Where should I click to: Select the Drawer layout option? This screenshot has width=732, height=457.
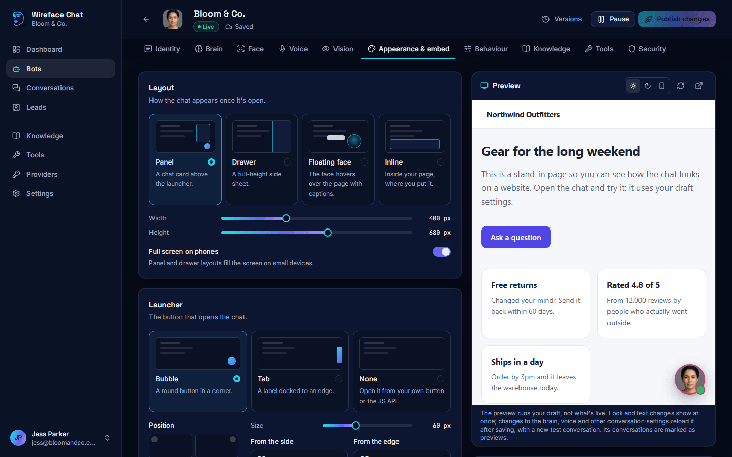tap(261, 159)
